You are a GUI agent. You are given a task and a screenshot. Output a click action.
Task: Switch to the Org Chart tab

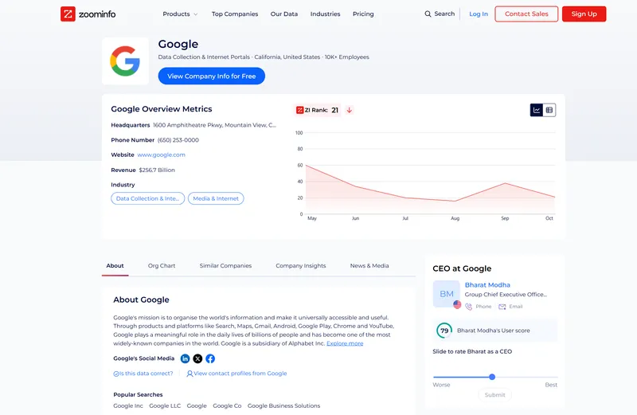point(162,265)
